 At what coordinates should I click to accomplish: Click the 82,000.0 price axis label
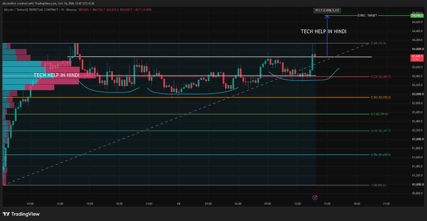click(x=417, y=139)
